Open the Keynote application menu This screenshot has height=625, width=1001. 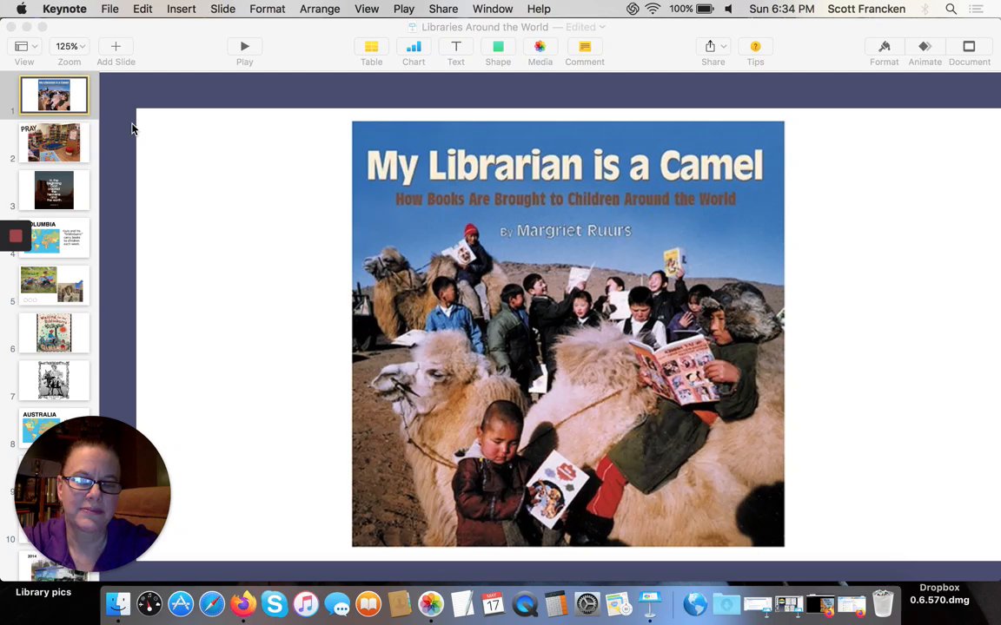click(64, 9)
